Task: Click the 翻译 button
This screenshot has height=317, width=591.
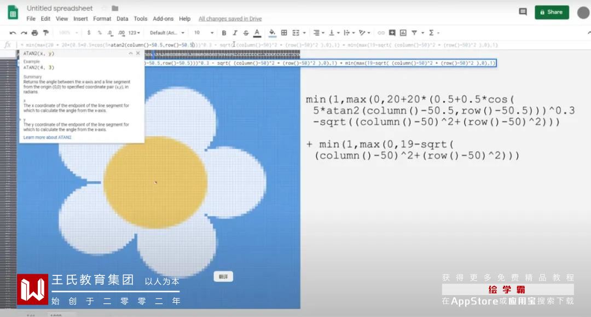Action: 223,276
